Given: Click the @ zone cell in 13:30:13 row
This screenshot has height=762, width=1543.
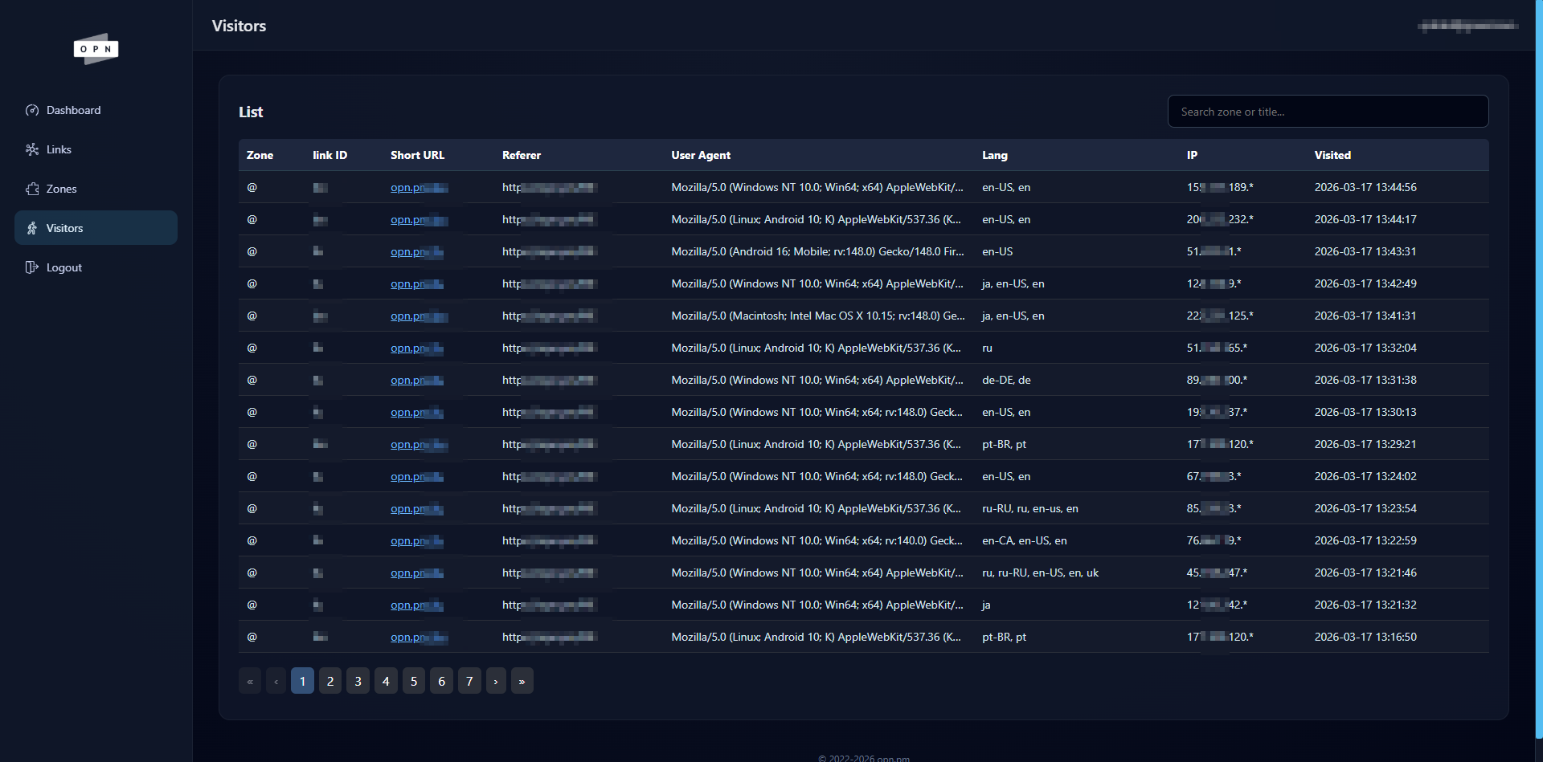Looking at the screenshot, I should [252, 412].
